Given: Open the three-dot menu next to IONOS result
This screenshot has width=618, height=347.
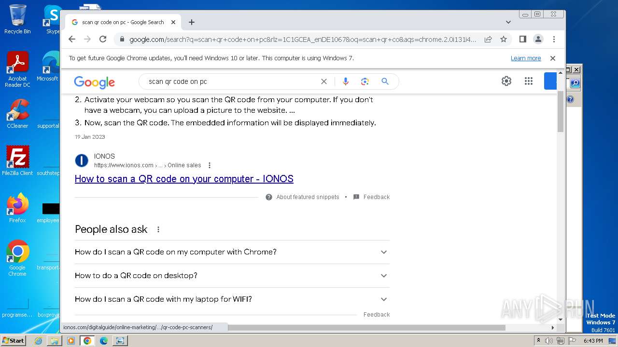Looking at the screenshot, I should pyautogui.click(x=210, y=165).
